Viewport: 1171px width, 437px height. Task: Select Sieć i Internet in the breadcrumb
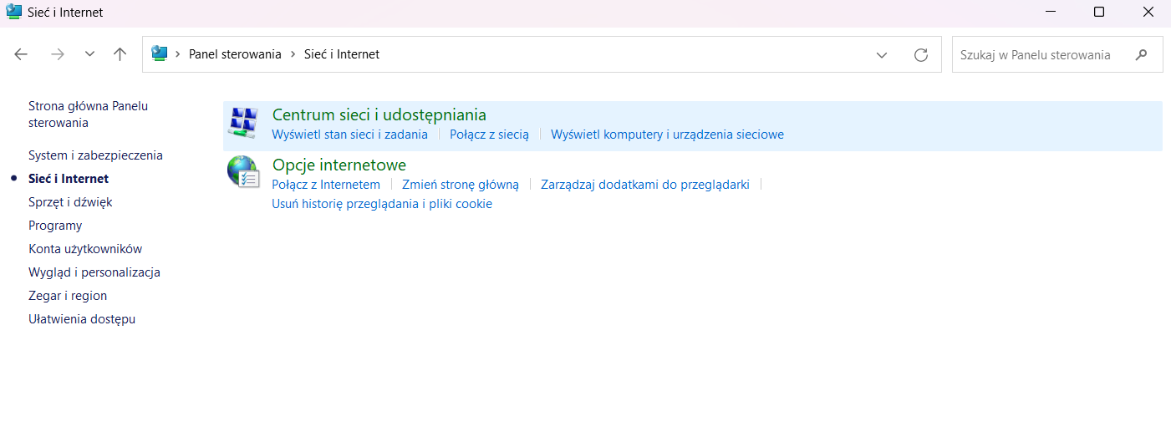[x=342, y=54]
